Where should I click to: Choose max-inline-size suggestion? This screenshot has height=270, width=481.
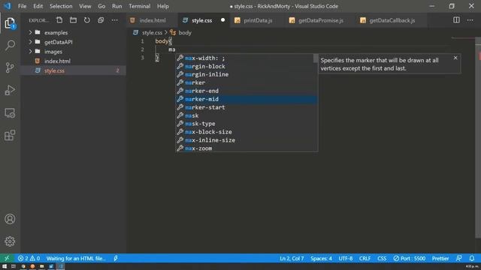tap(246, 140)
